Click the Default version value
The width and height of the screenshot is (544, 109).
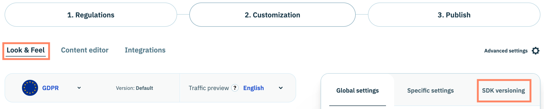point(145,88)
